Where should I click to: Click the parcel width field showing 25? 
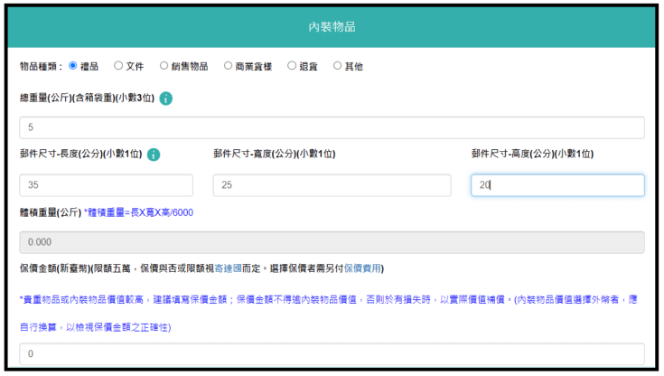tap(332, 185)
